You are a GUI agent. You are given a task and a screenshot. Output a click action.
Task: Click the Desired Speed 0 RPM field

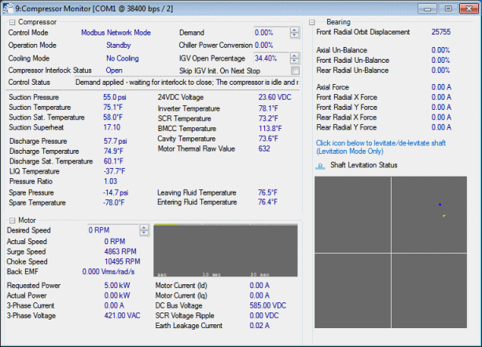(113, 230)
